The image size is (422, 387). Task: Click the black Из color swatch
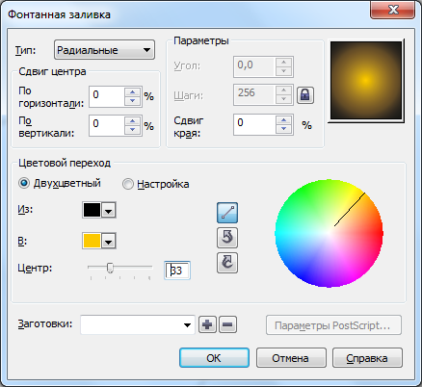[92, 210]
